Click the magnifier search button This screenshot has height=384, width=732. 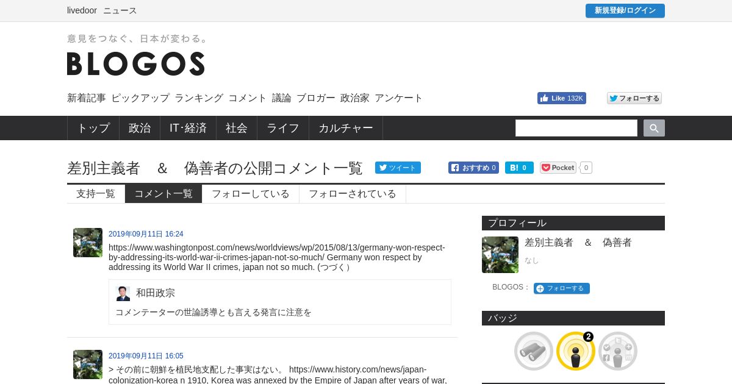pos(654,128)
